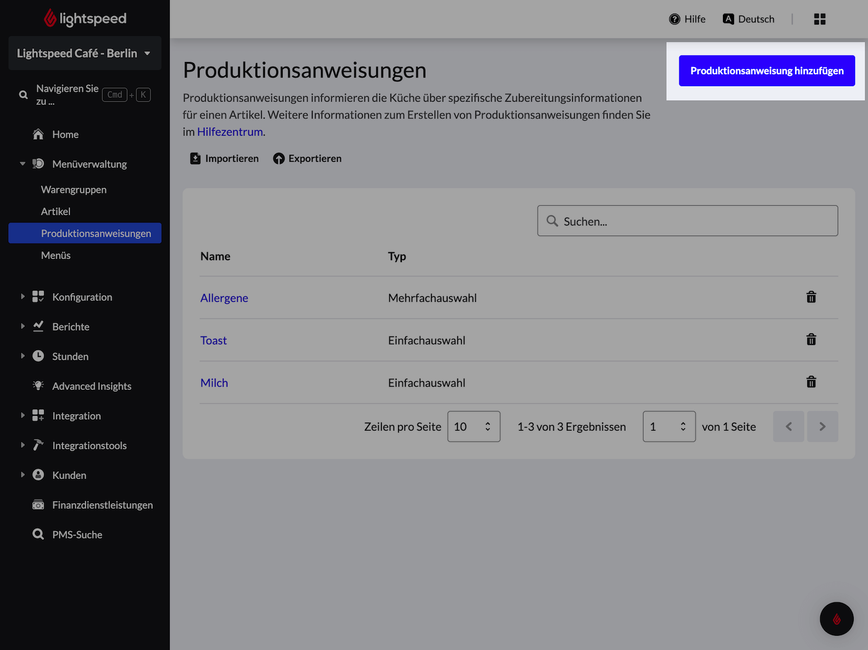Open the page number selector
The height and width of the screenshot is (650, 868).
(669, 426)
